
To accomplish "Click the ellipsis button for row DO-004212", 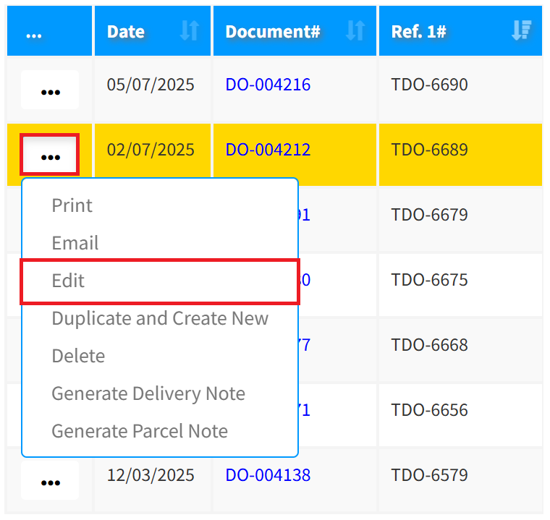I will tap(50, 155).
